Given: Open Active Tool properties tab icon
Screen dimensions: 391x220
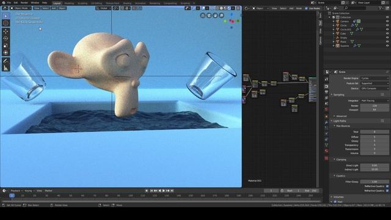Looking at the screenshot, I should 326,79.
